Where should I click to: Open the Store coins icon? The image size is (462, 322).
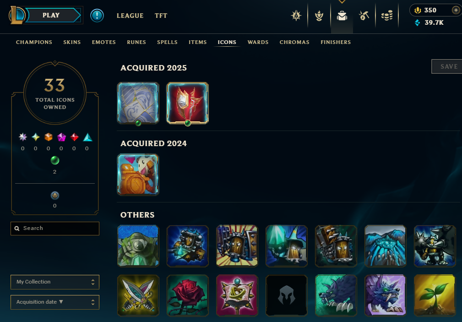pos(387,16)
